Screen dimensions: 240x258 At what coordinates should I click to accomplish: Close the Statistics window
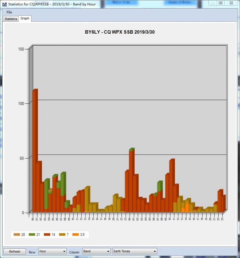click(x=231, y=3)
